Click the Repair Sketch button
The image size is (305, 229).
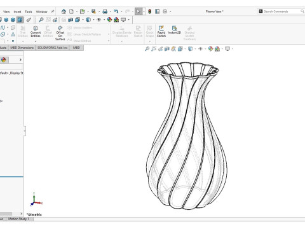(138, 31)
